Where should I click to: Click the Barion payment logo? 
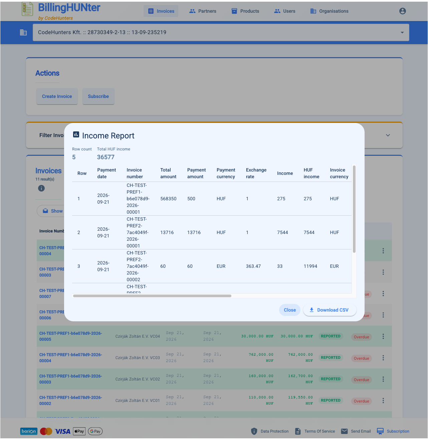pyautogui.click(x=29, y=431)
